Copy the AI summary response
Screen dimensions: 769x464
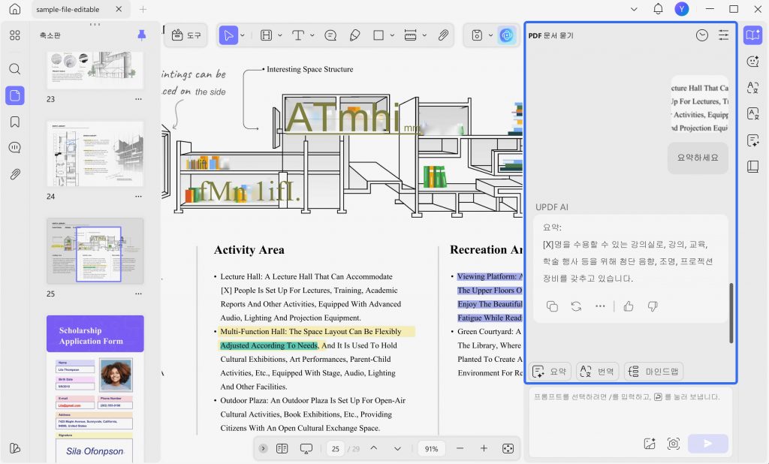click(552, 306)
